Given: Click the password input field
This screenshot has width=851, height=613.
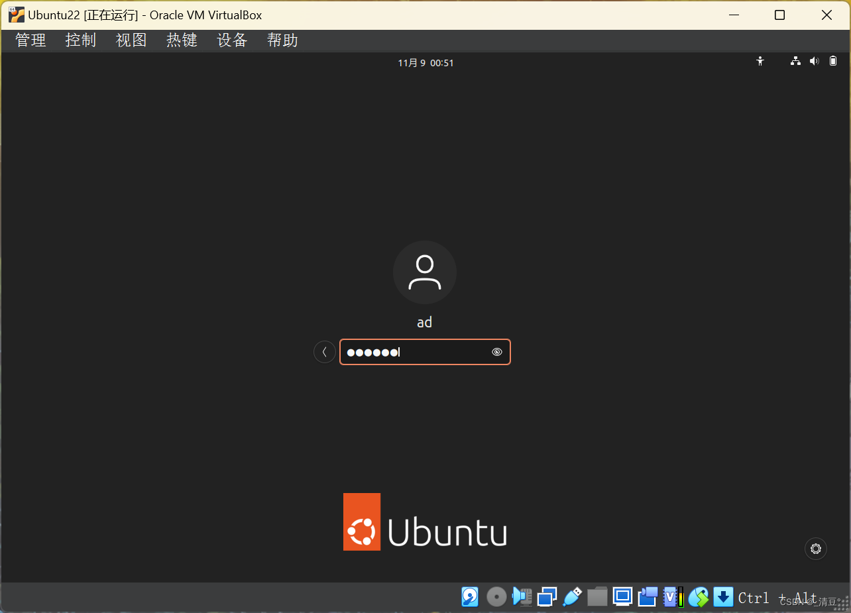Looking at the screenshot, I should tap(425, 352).
